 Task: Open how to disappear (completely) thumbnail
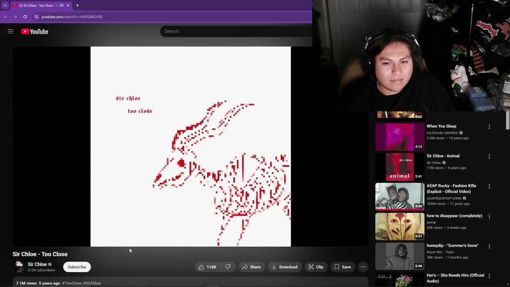[x=400, y=226]
